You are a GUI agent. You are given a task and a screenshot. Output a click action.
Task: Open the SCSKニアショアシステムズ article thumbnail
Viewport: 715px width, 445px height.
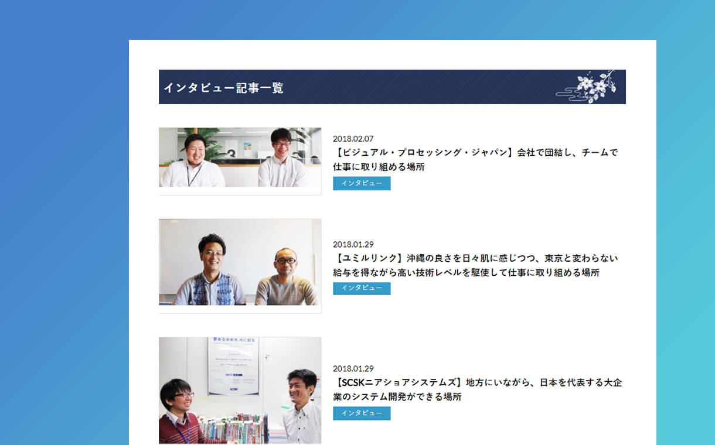240,390
